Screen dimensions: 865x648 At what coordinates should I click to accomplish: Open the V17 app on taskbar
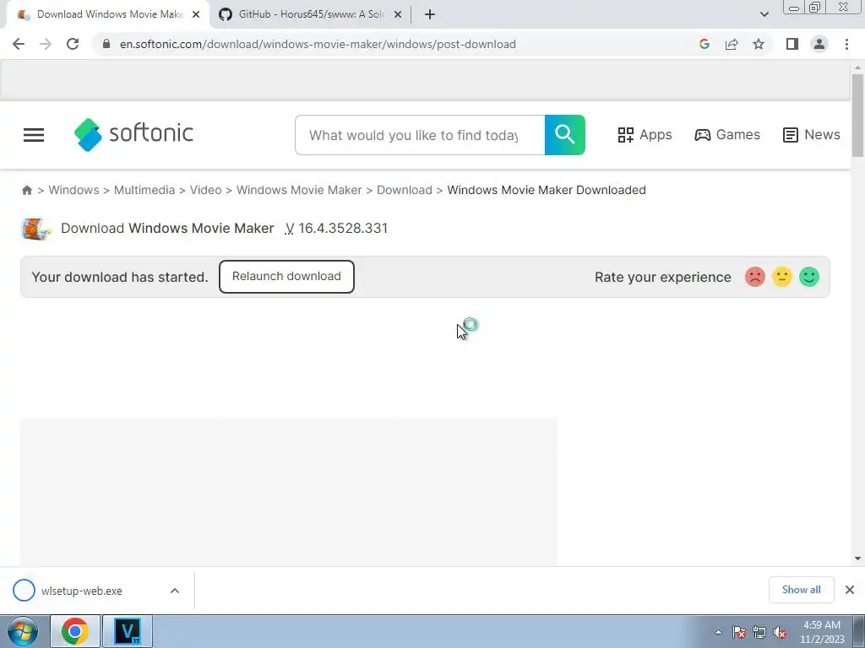[128, 631]
